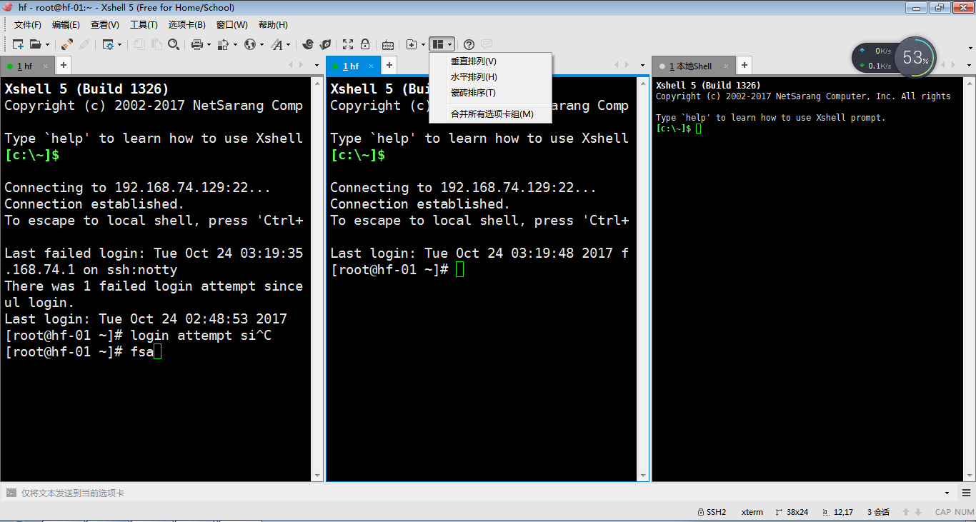The width and height of the screenshot is (976, 522).
Task: Open the Help question mark icon
Action: click(469, 44)
